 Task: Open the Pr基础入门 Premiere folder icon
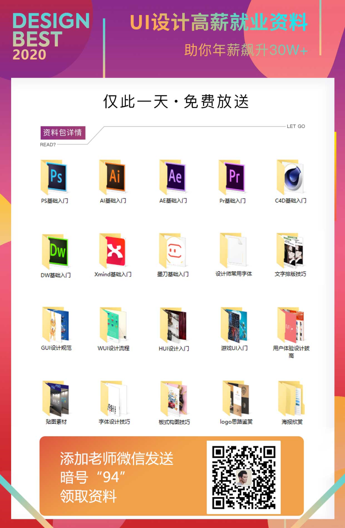pos(232,177)
